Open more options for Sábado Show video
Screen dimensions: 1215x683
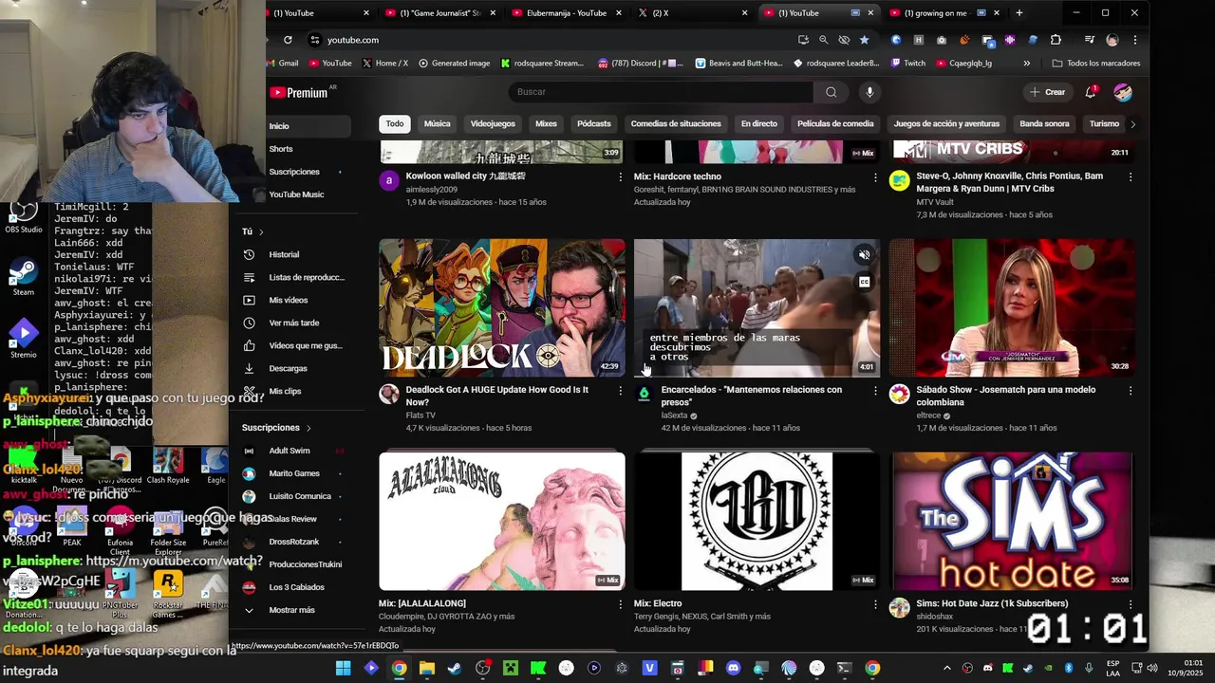1130,390
